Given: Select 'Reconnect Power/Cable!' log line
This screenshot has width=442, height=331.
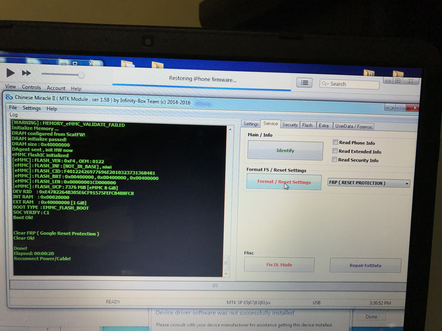Looking at the screenshot, I should (42, 259).
